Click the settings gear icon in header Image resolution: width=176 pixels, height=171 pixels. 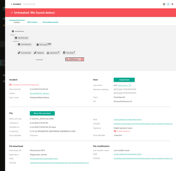click(164, 4)
